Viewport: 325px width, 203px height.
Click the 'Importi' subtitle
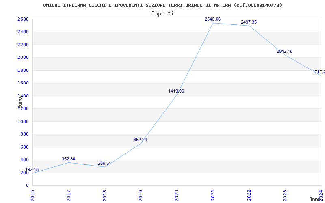click(x=162, y=14)
